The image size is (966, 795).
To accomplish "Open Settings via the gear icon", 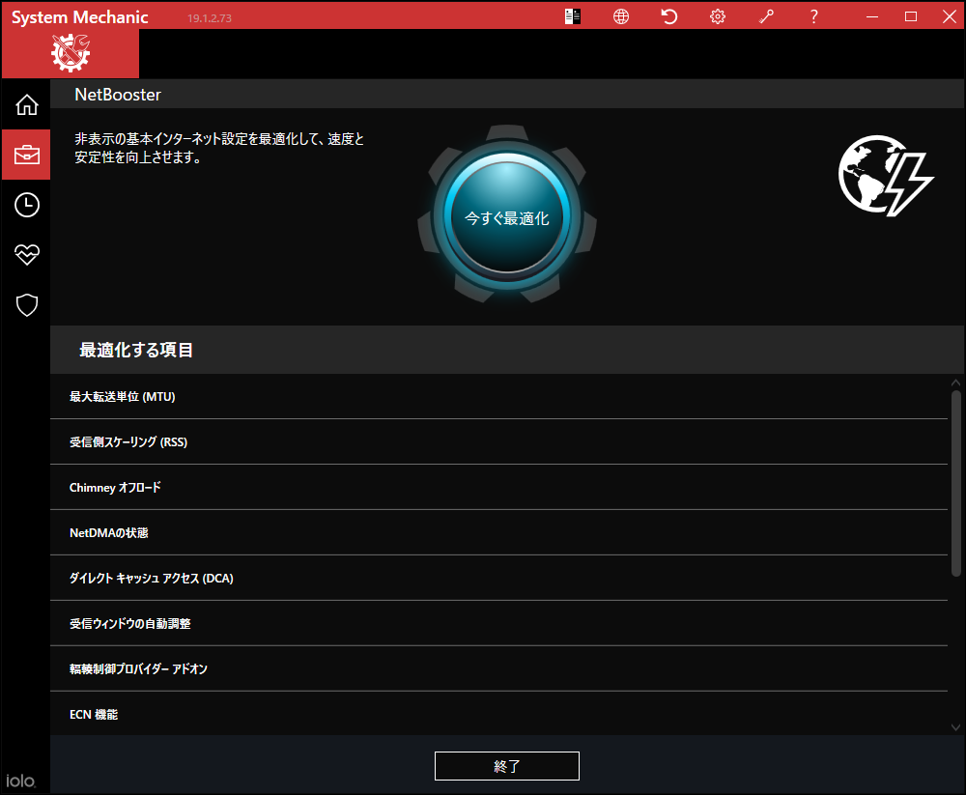I will coord(717,16).
